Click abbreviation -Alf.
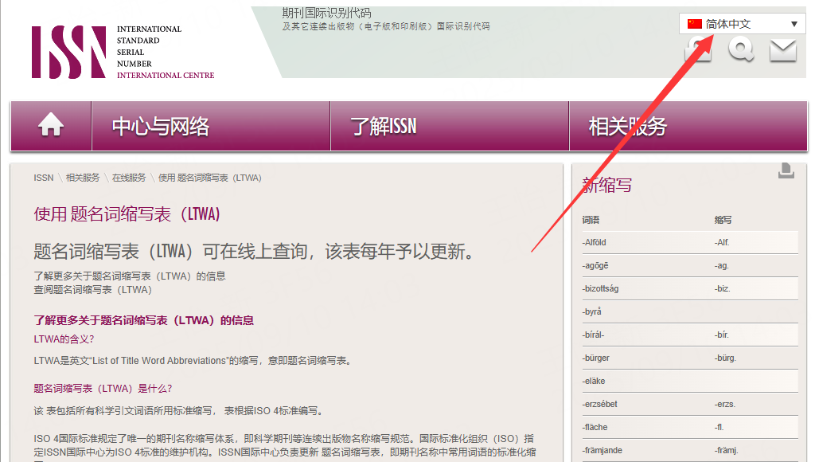The image size is (815, 462). [722, 242]
